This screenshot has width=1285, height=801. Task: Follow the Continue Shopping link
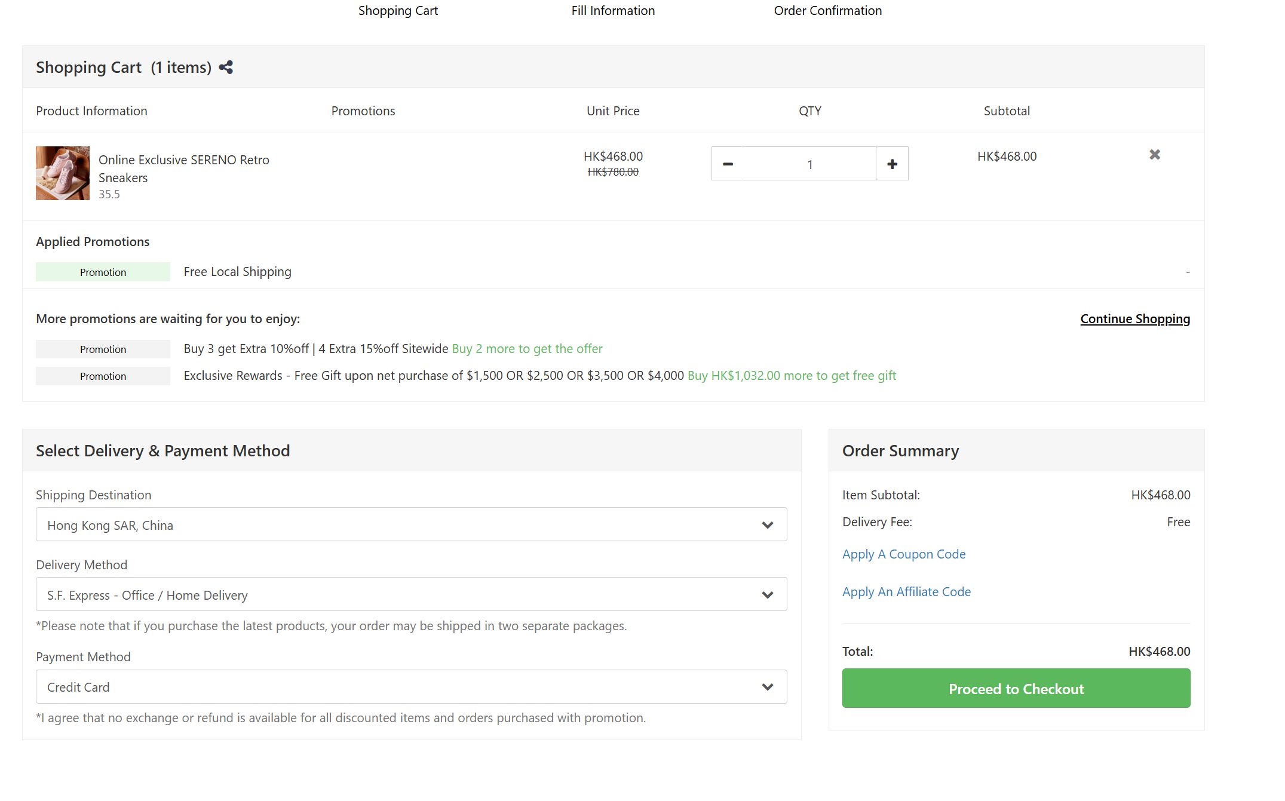pyautogui.click(x=1134, y=319)
